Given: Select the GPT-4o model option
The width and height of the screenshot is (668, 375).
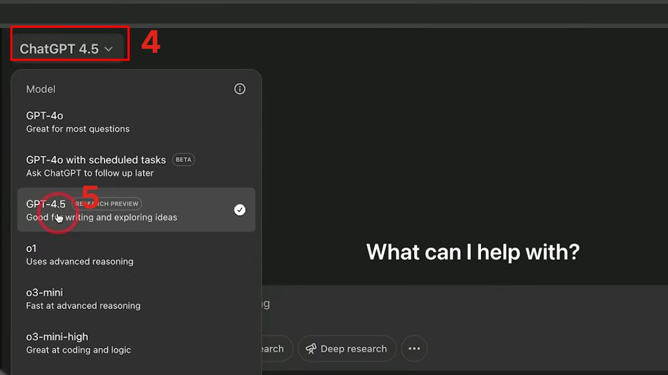Looking at the screenshot, I should 136,122.
